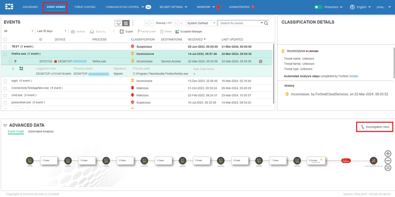Check the box for TEST event row
Image resolution: width=395 pixels, height=197 pixels.
coord(6,46)
